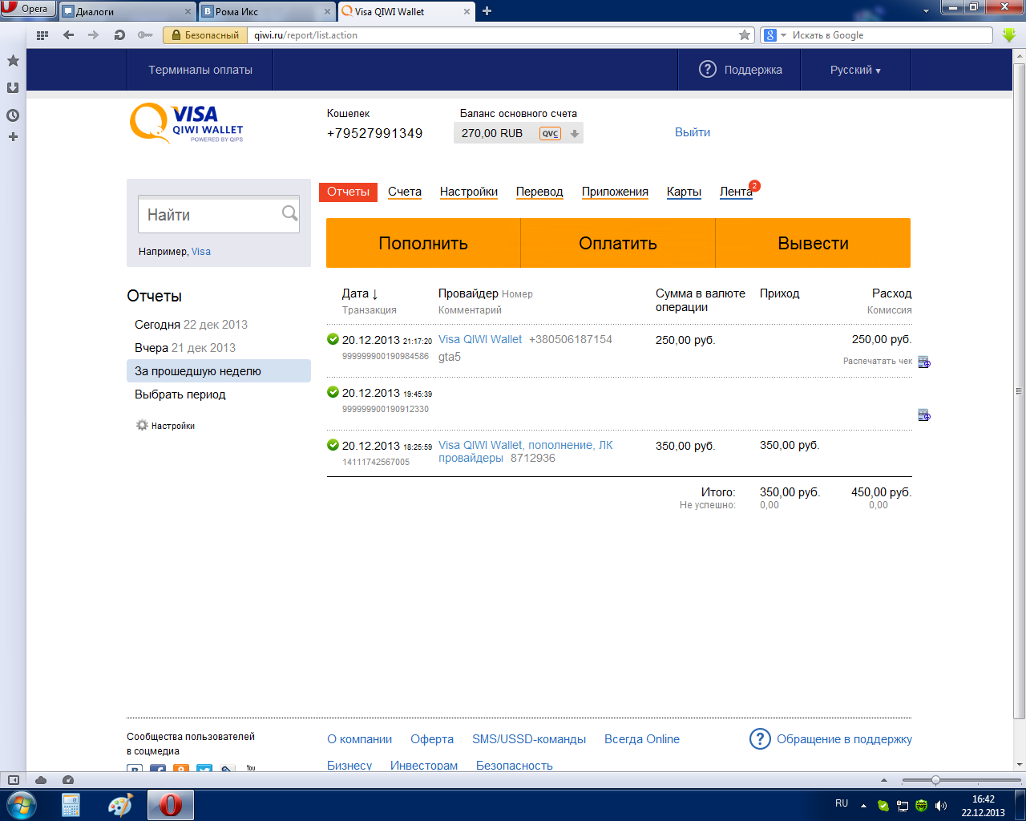Switch to the Диалоги browser tab
The image size is (1026, 821).
tap(127, 11)
